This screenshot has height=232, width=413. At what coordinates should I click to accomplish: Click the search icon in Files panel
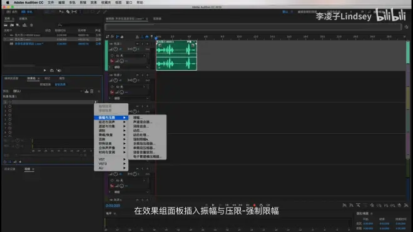(60, 25)
